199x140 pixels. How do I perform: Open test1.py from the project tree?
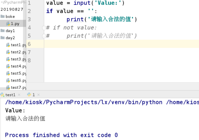(18, 45)
